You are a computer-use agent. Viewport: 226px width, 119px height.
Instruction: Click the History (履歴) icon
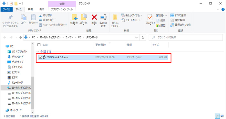(158, 25)
